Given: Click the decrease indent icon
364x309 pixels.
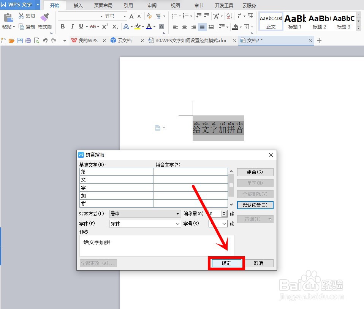Looking at the screenshot, I should [199, 16].
